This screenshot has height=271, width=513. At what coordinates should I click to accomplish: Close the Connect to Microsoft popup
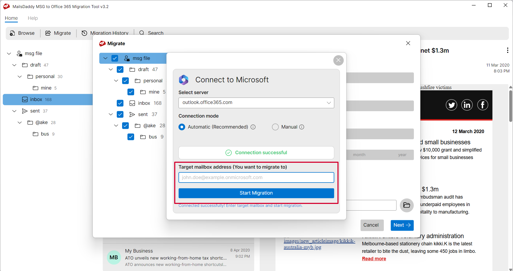338,60
